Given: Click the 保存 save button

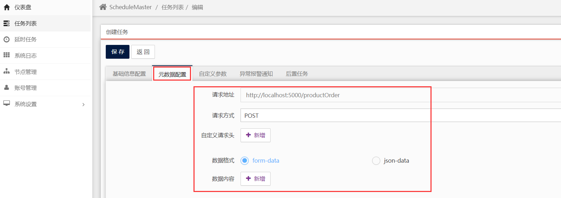Looking at the screenshot, I should (x=117, y=52).
